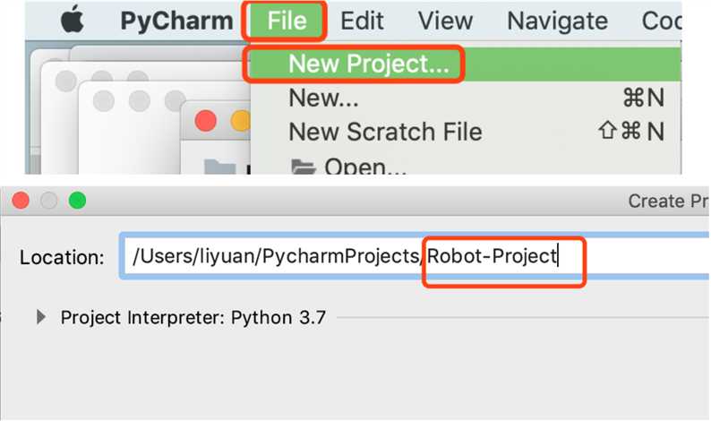Open the partially visible Code menu

coord(661,21)
